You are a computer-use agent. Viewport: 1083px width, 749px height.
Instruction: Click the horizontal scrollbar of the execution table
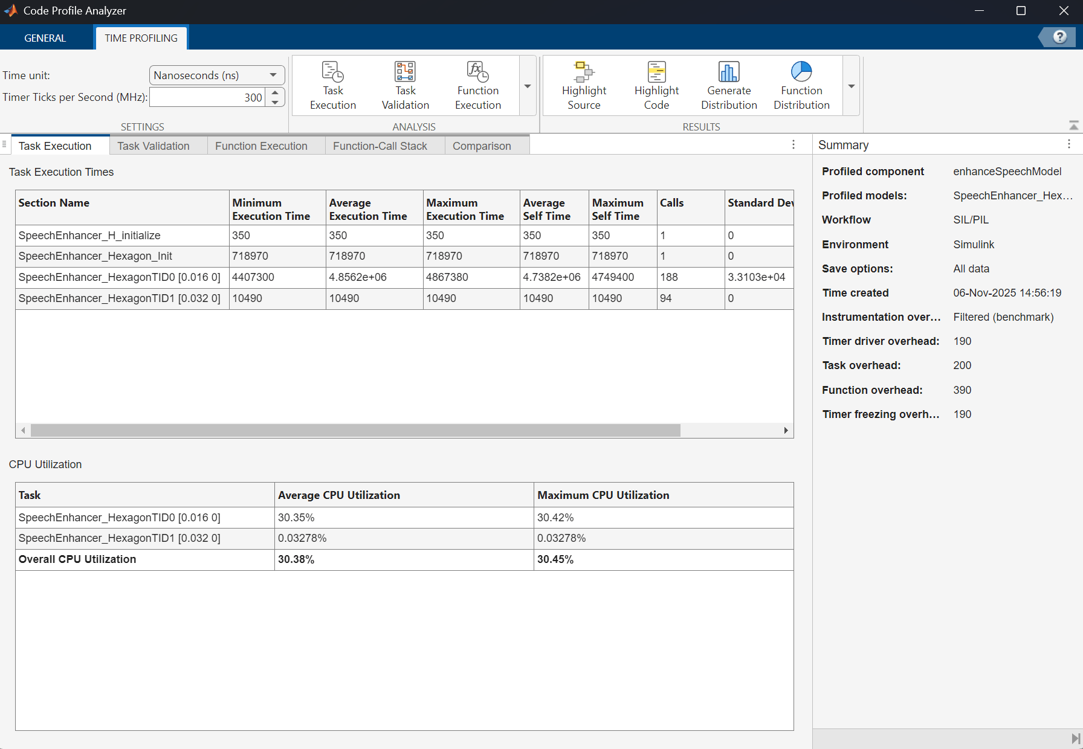click(355, 430)
